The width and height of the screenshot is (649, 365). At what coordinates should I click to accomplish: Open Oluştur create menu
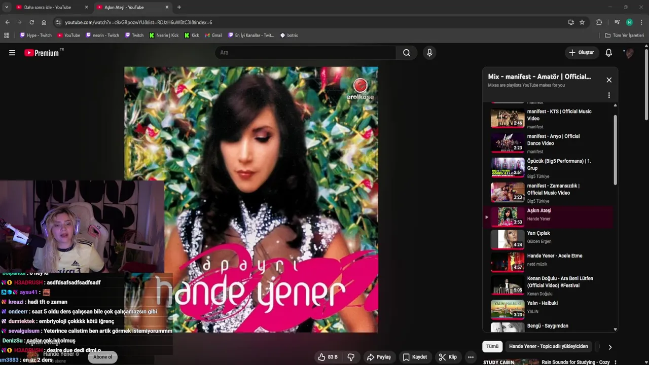(581, 53)
